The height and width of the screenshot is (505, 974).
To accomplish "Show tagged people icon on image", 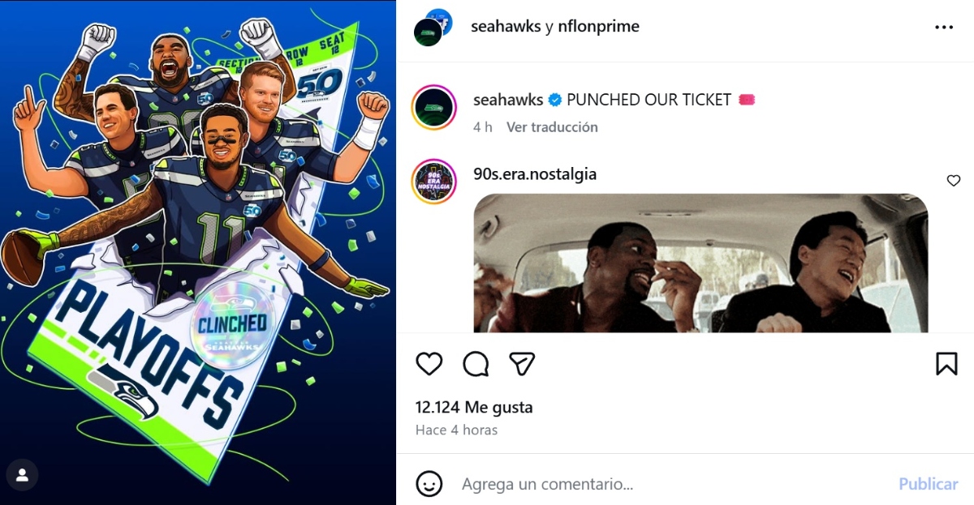I will point(22,475).
